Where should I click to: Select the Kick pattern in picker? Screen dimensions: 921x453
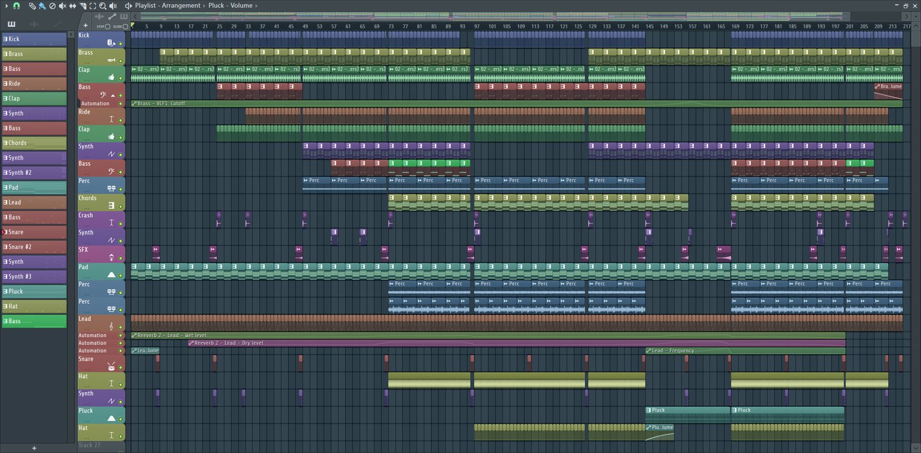34,39
